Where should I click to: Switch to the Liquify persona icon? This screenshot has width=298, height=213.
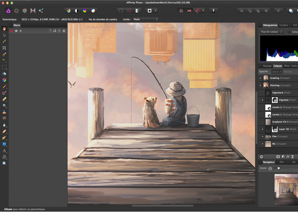pos(17,11)
